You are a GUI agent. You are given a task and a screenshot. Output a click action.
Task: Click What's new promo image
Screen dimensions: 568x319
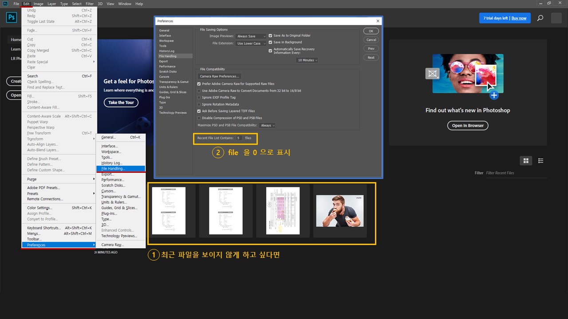tap(468, 74)
